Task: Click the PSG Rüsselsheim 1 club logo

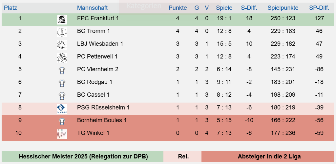Action: (x=62, y=109)
